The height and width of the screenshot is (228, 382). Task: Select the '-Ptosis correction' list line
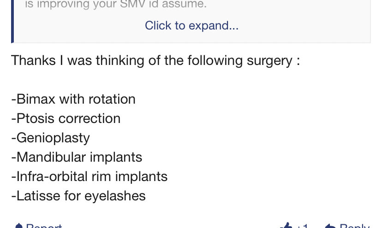66,118
